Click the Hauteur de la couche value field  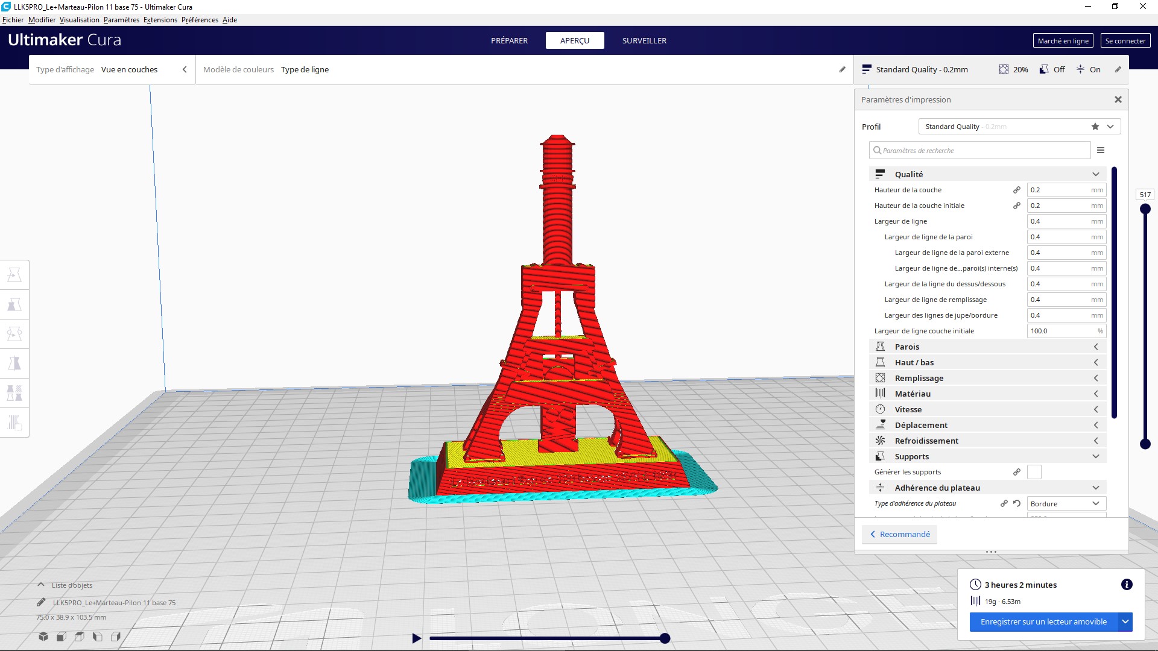[x=1066, y=190]
